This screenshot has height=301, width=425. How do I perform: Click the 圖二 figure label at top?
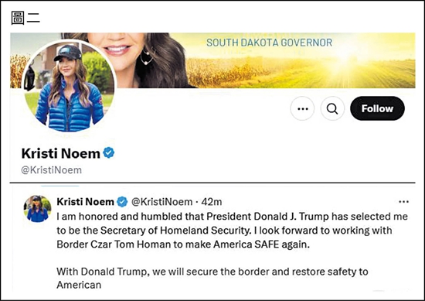pyautogui.click(x=25, y=18)
